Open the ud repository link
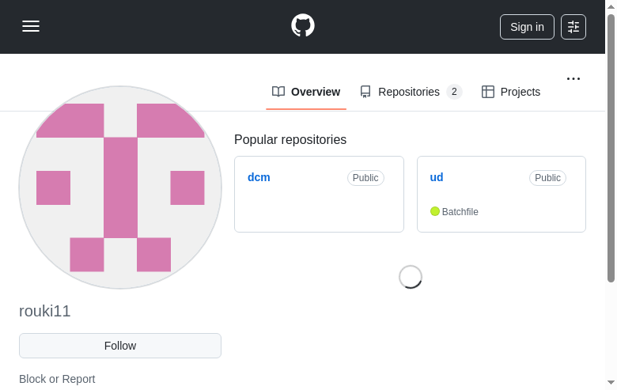The image size is (617, 390). 437,177
